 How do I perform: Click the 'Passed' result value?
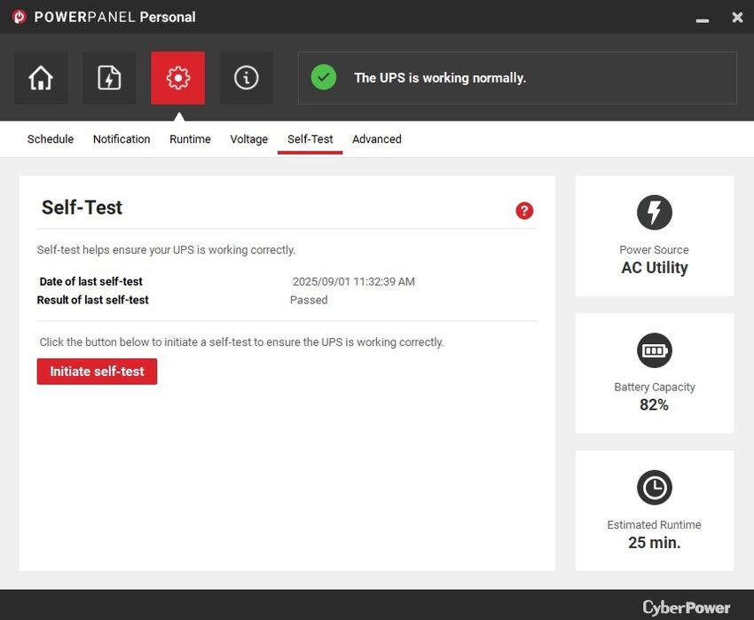tap(309, 300)
